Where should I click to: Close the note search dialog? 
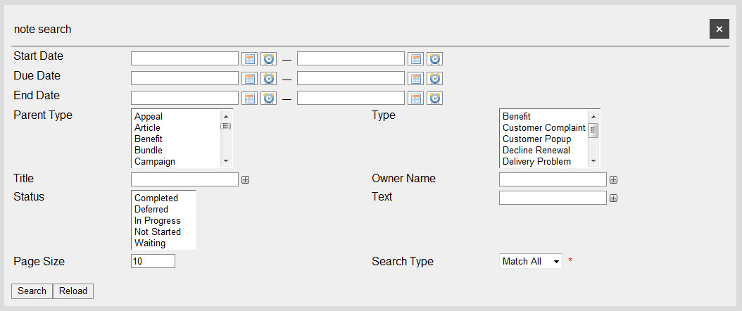tap(719, 30)
